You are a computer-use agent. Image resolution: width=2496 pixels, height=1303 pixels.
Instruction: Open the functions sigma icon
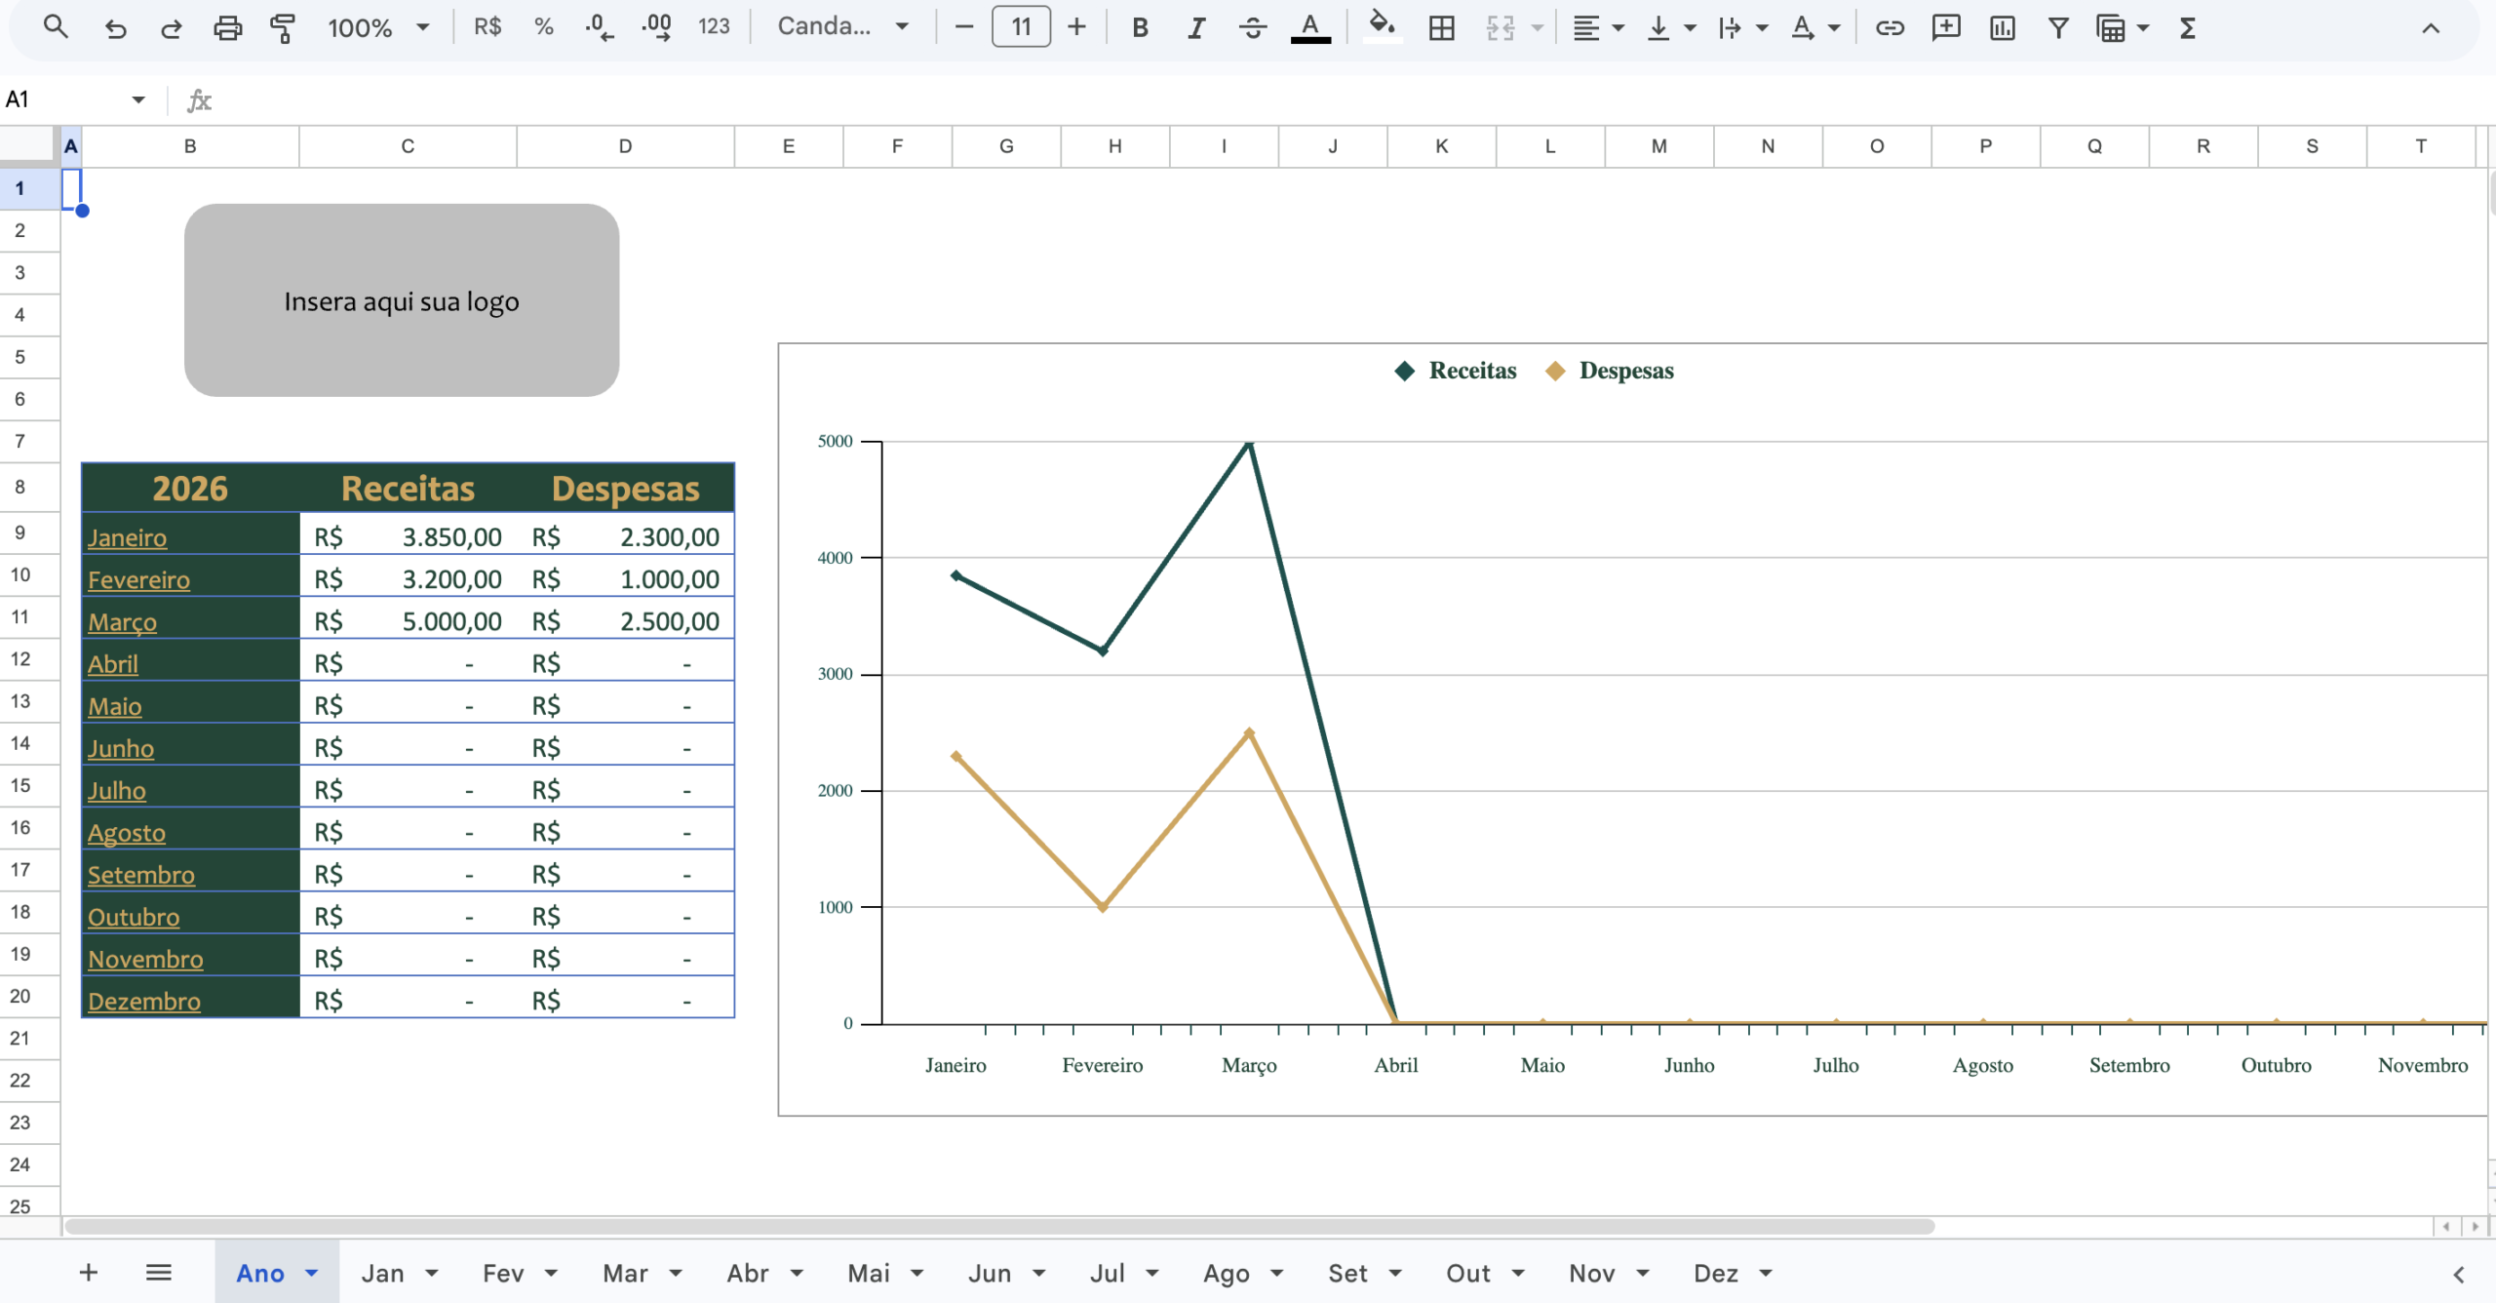(2188, 27)
